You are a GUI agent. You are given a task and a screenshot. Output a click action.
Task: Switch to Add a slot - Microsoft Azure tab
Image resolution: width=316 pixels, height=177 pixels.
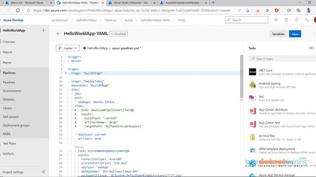pyautogui.click(x=27, y=3)
